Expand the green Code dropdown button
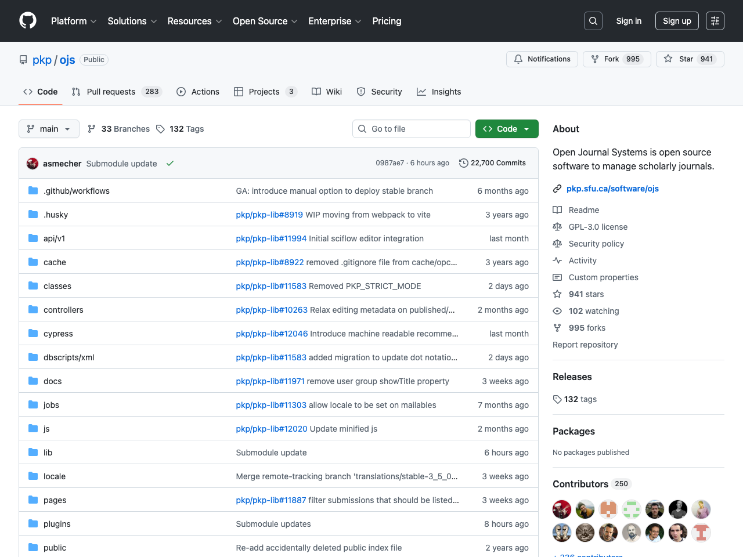 tap(507, 129)
